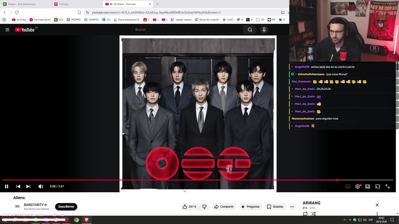The height and width of the screenshot is (224, 399).
Task: Open a new browser tab
Action: coord(157,4)
